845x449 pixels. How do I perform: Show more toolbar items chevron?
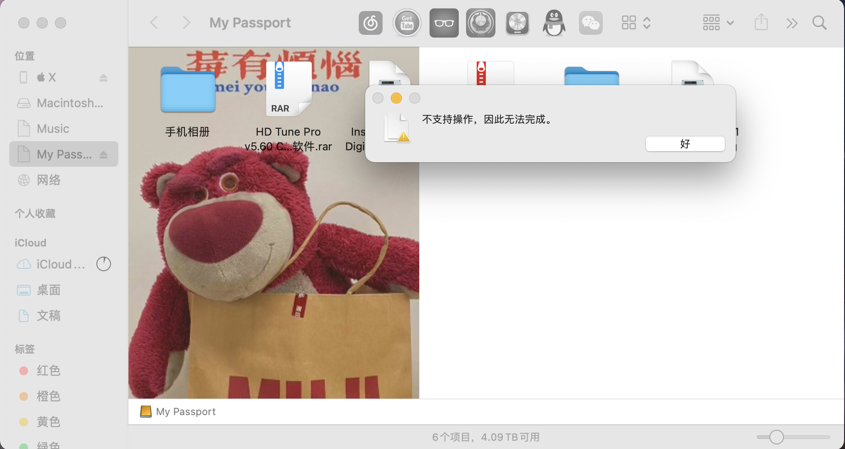792,23
